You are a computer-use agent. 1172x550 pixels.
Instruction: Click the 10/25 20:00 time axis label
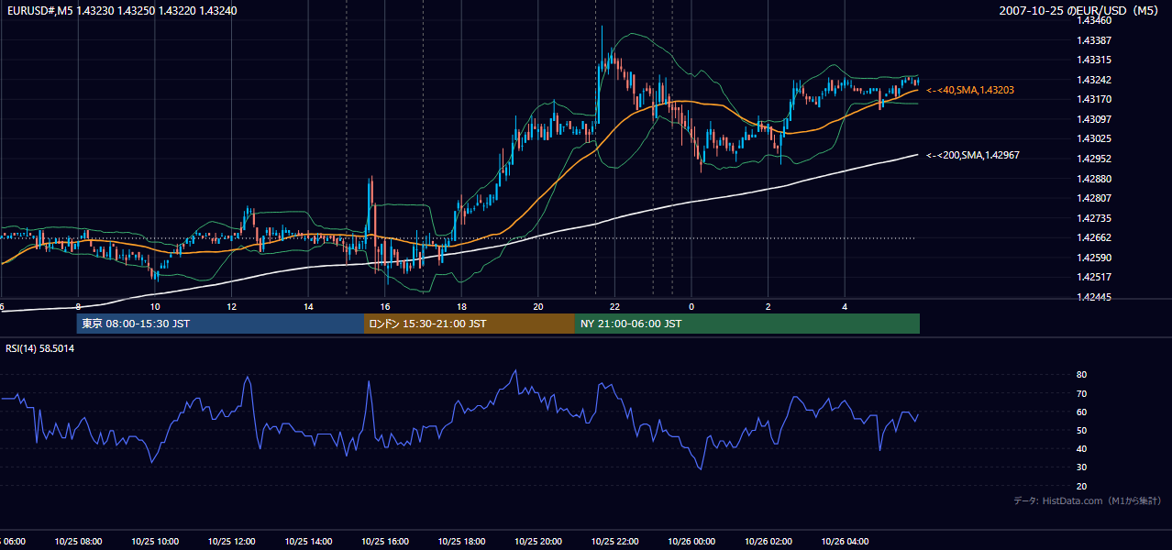click(537, 541)
